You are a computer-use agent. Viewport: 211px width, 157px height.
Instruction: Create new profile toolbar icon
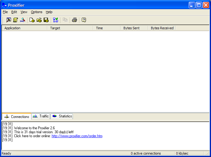pos(32,20)
